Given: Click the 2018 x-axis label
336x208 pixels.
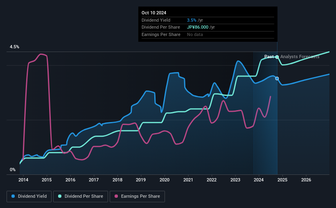Looking at the screenshot, I should pos(117,180).
